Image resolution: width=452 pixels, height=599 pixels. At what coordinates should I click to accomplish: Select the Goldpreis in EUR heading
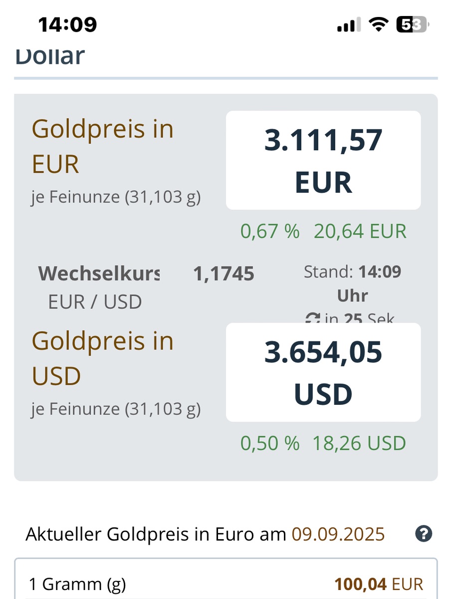(103, 146)
